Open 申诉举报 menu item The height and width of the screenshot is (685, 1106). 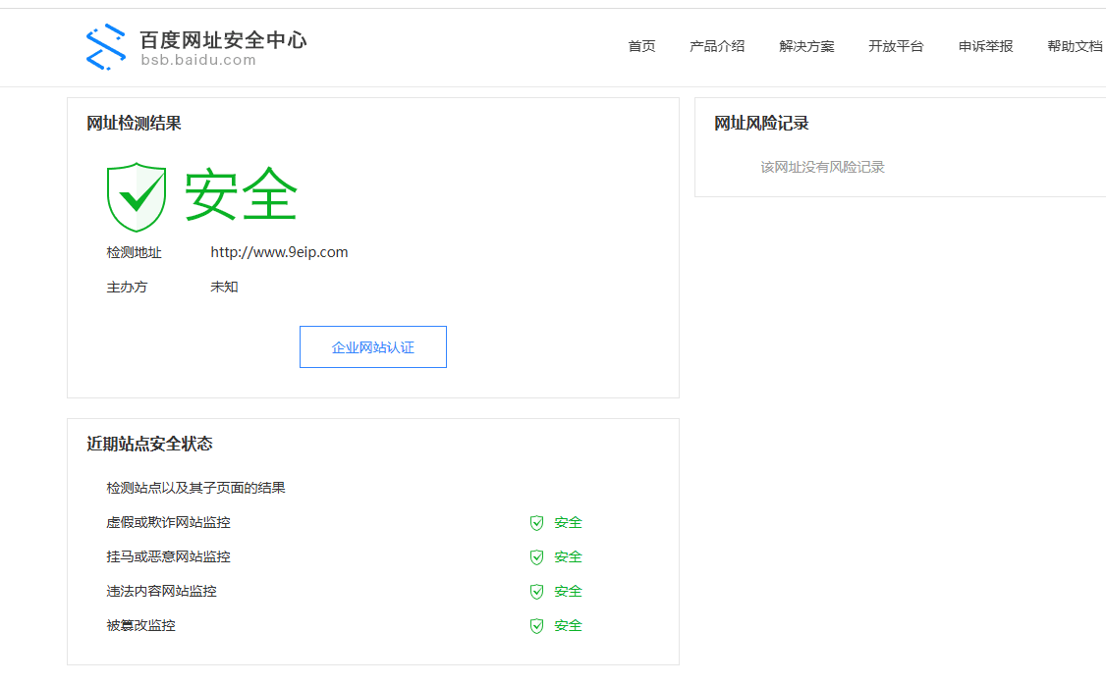(985, 46)
